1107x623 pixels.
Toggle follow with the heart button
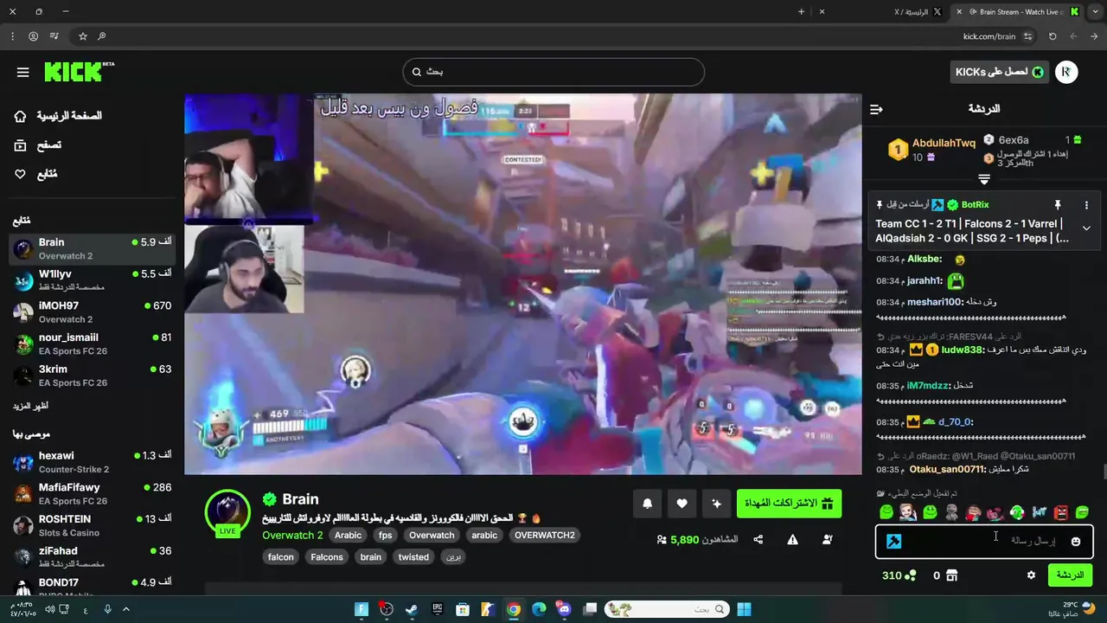681,504
